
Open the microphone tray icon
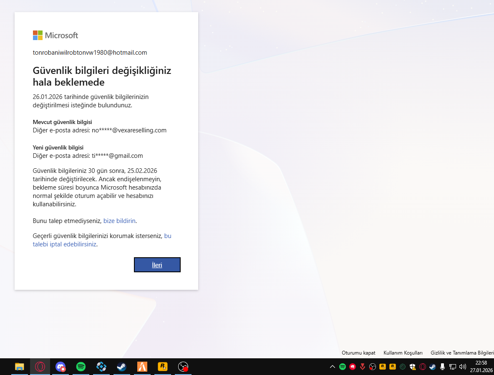(442, 367)
